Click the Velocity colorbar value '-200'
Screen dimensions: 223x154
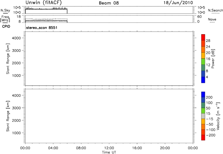[211, 135]
